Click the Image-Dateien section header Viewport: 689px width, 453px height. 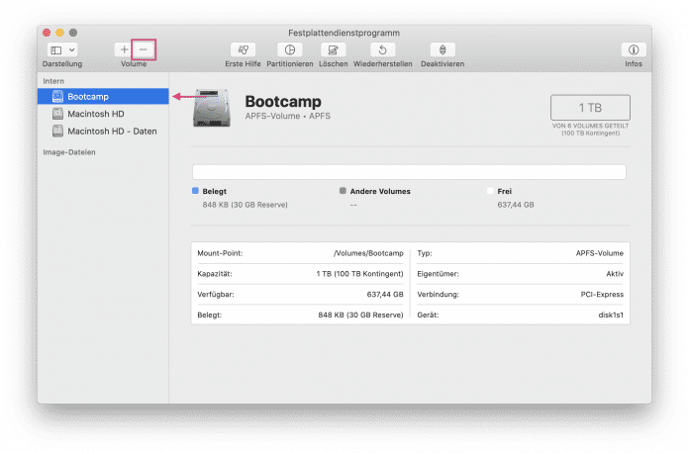point(69,153)
